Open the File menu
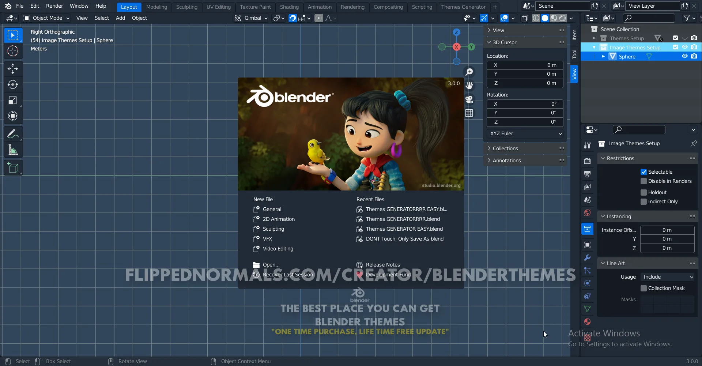This screenshot has height=366, width=702. click(x=20, y=6)
